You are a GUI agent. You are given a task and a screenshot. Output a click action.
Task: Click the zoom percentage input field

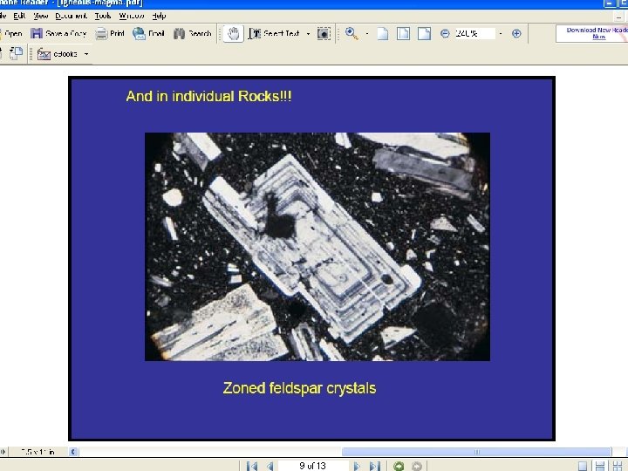[474, 34]
